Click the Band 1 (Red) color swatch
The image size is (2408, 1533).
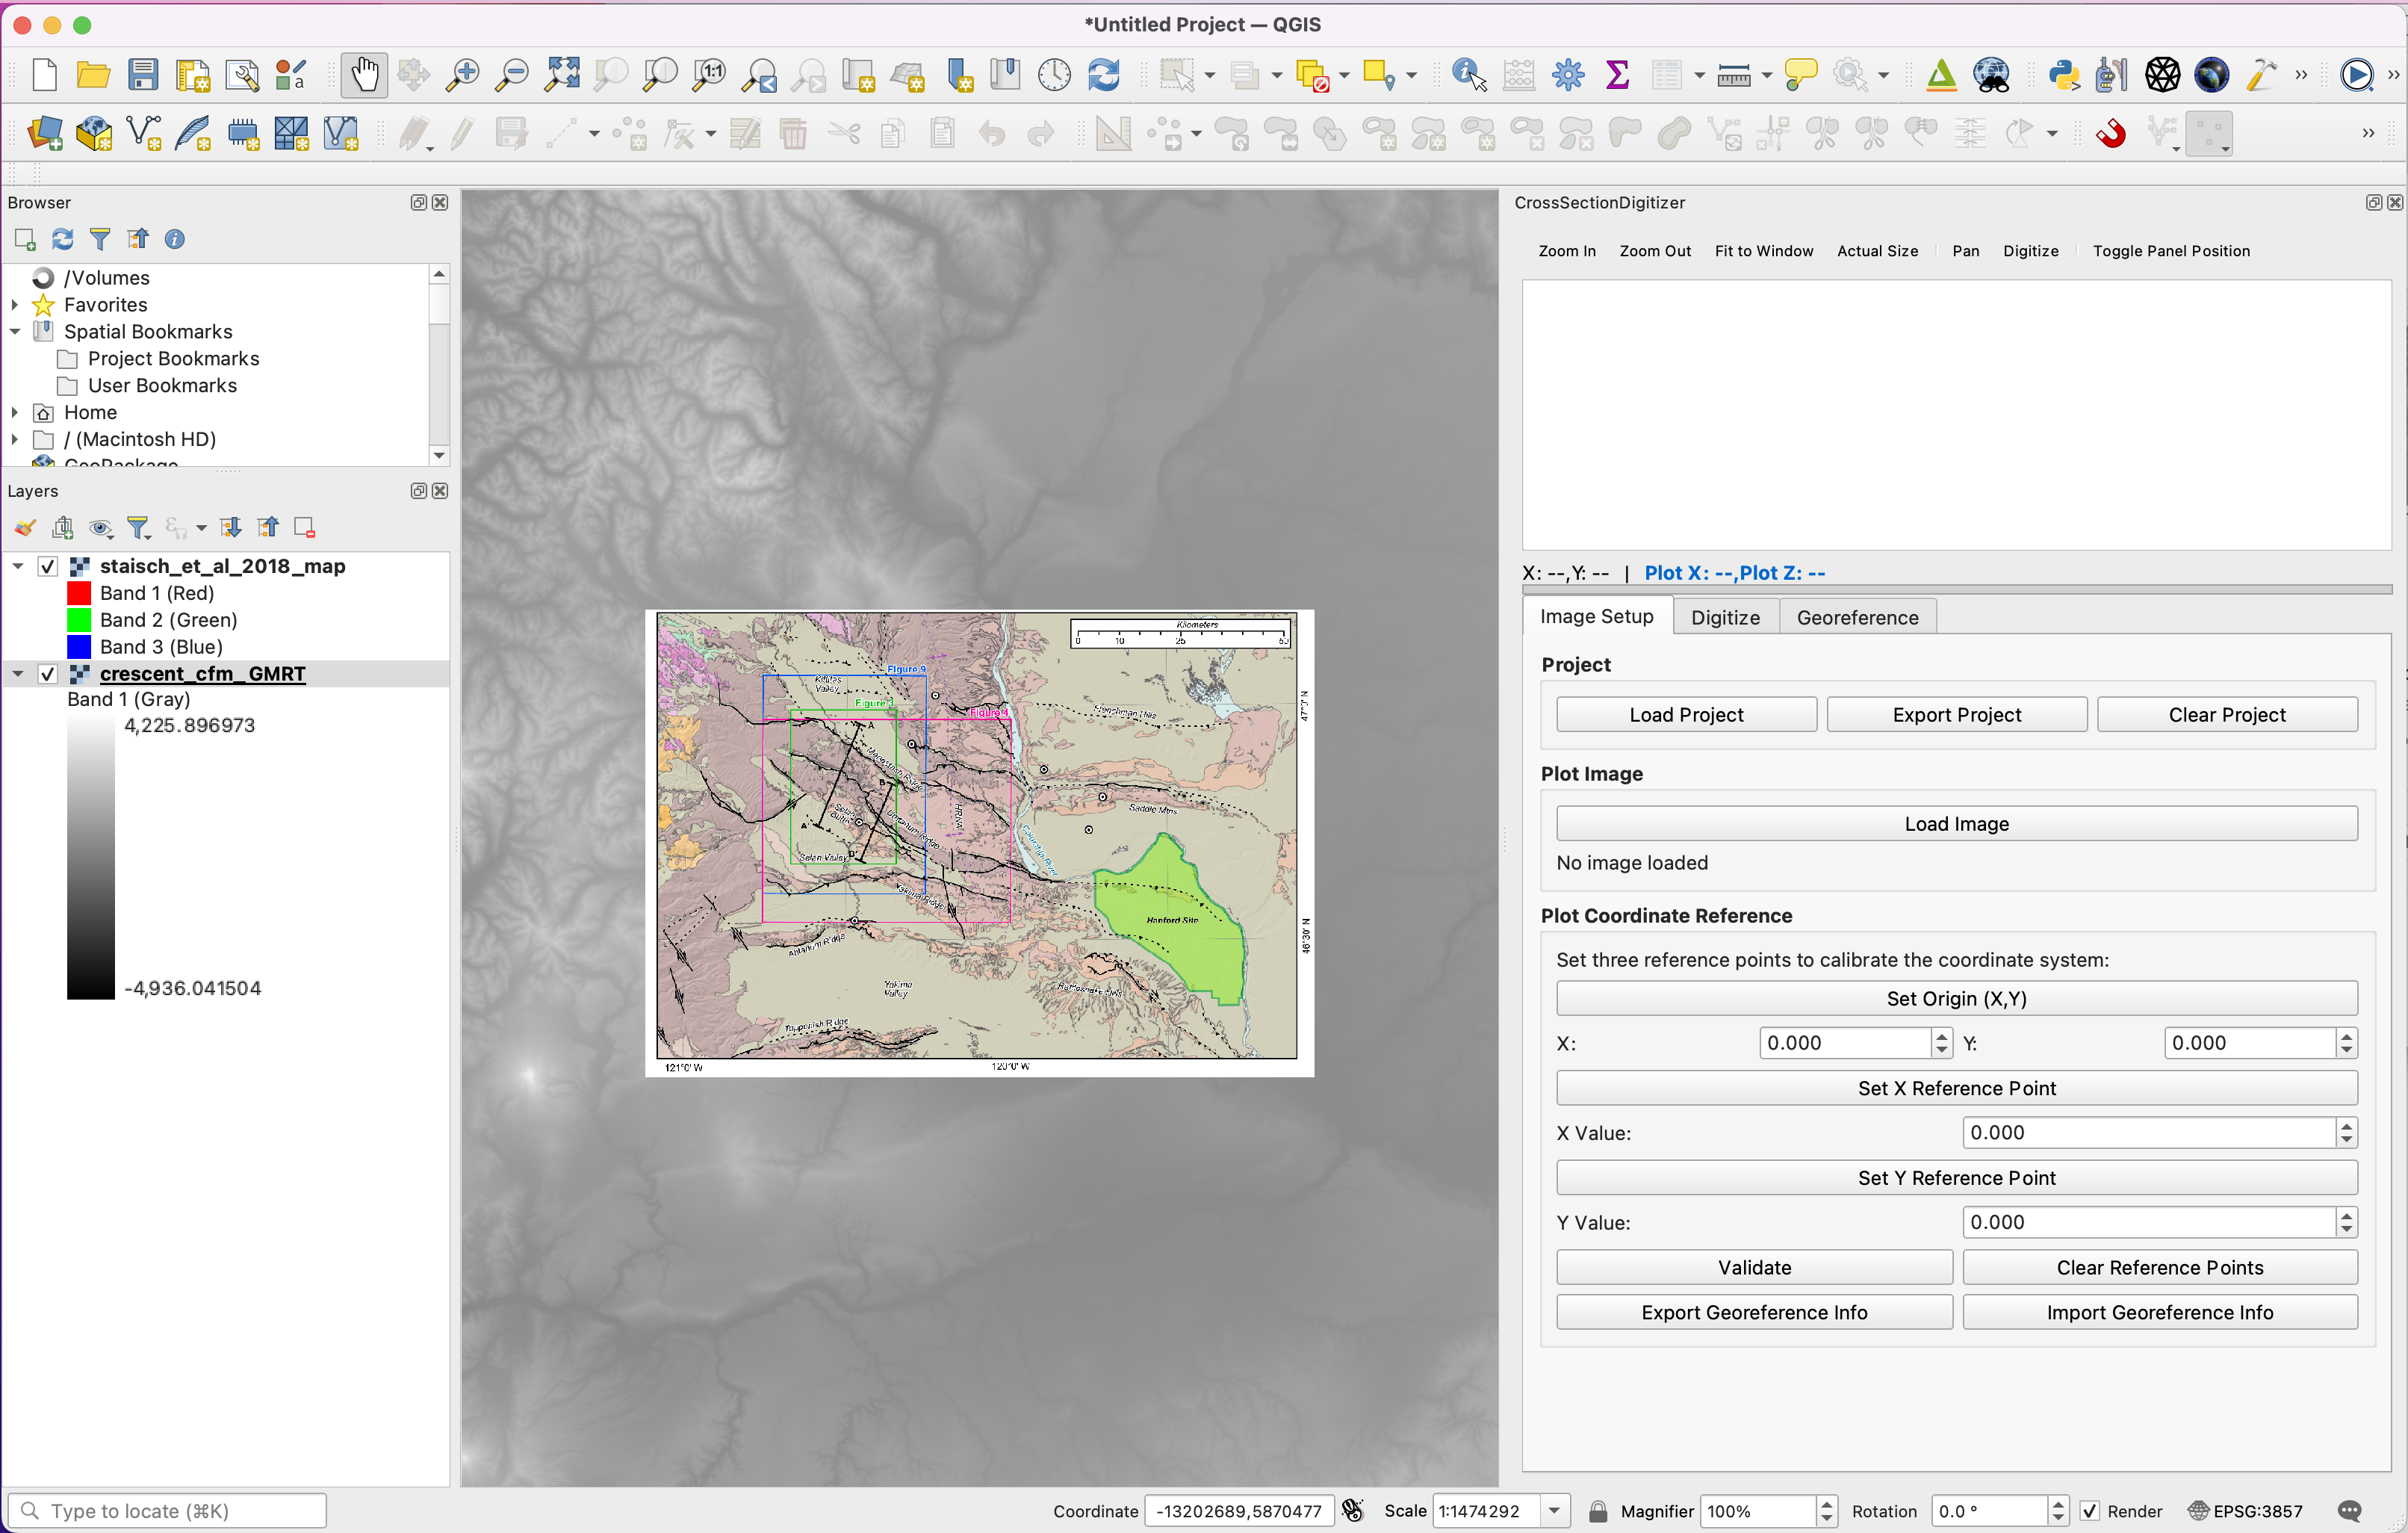[79, 593]
